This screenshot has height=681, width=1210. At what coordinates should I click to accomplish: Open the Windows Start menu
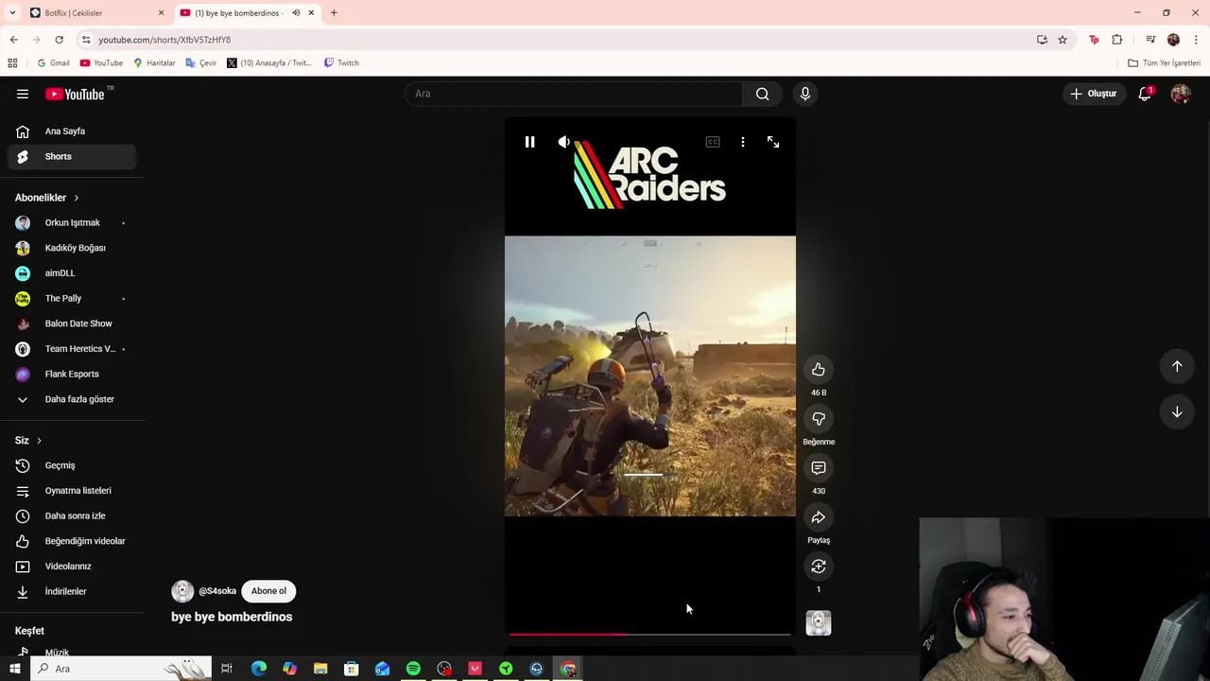click(x=14, y=669)
